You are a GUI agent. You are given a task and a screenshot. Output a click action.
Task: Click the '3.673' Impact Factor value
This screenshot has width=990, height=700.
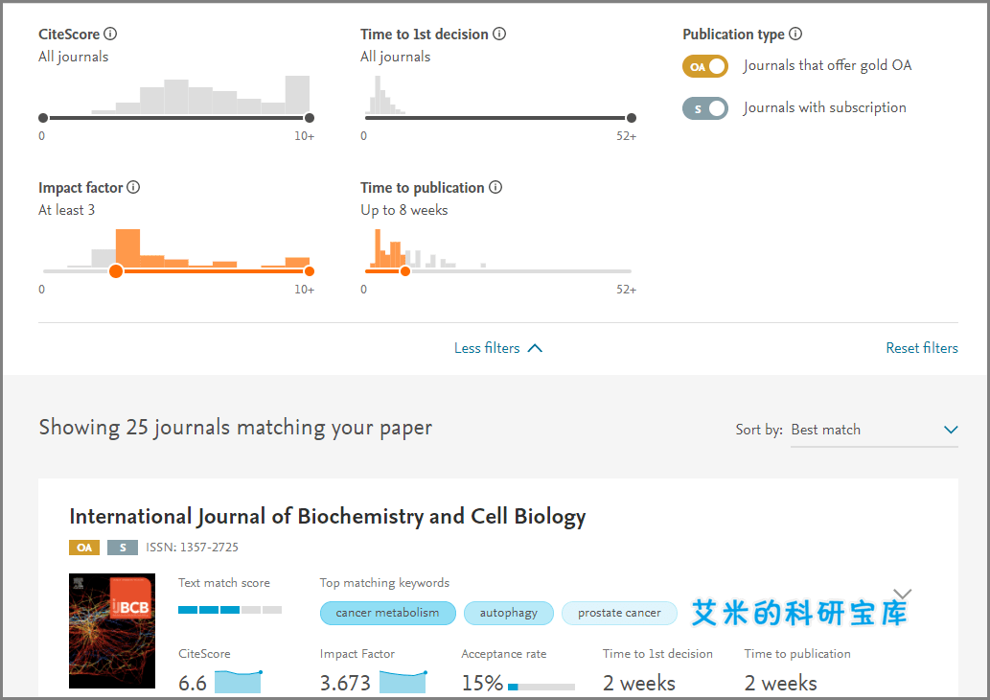pos(345,683)
